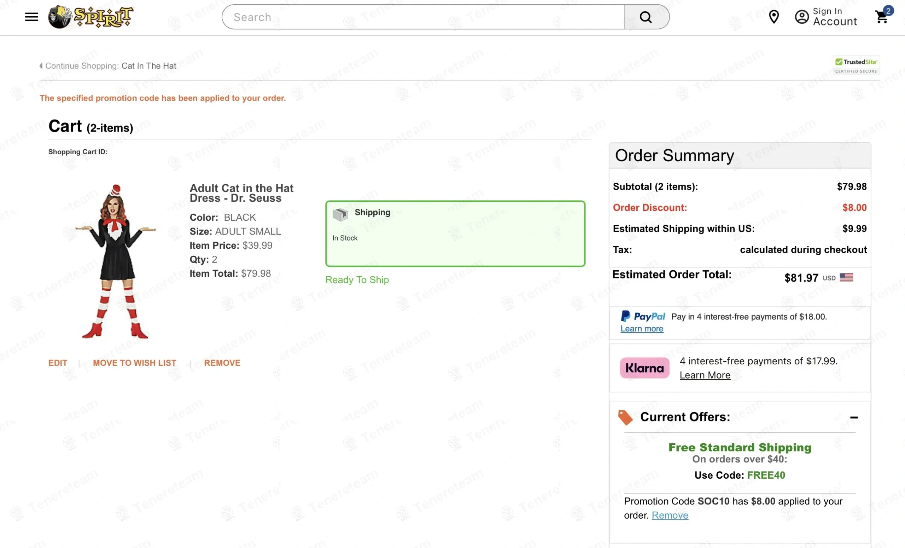
Task: Open the shopping cart icon
Action: (882, 17)
